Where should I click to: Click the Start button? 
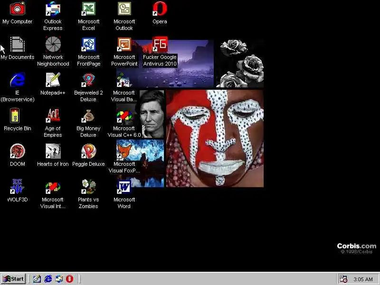[13, 279]
